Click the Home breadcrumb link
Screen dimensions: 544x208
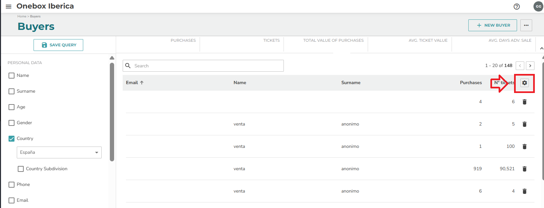coord(22,16)
